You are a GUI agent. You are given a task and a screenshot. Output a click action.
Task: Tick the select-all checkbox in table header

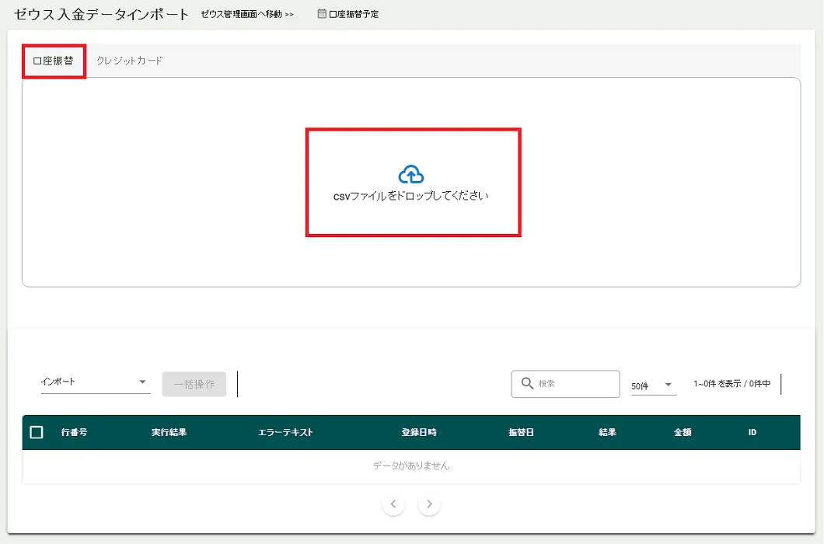37,432
